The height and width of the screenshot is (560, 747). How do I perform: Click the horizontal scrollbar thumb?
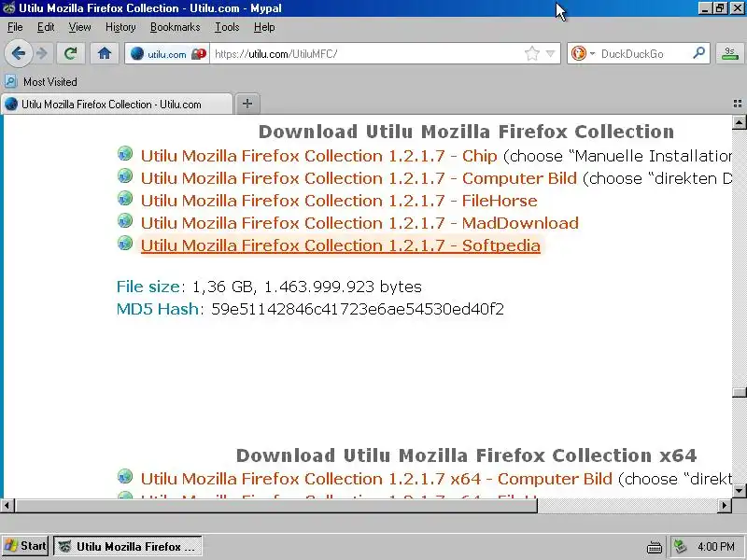(x=275, y=505)
